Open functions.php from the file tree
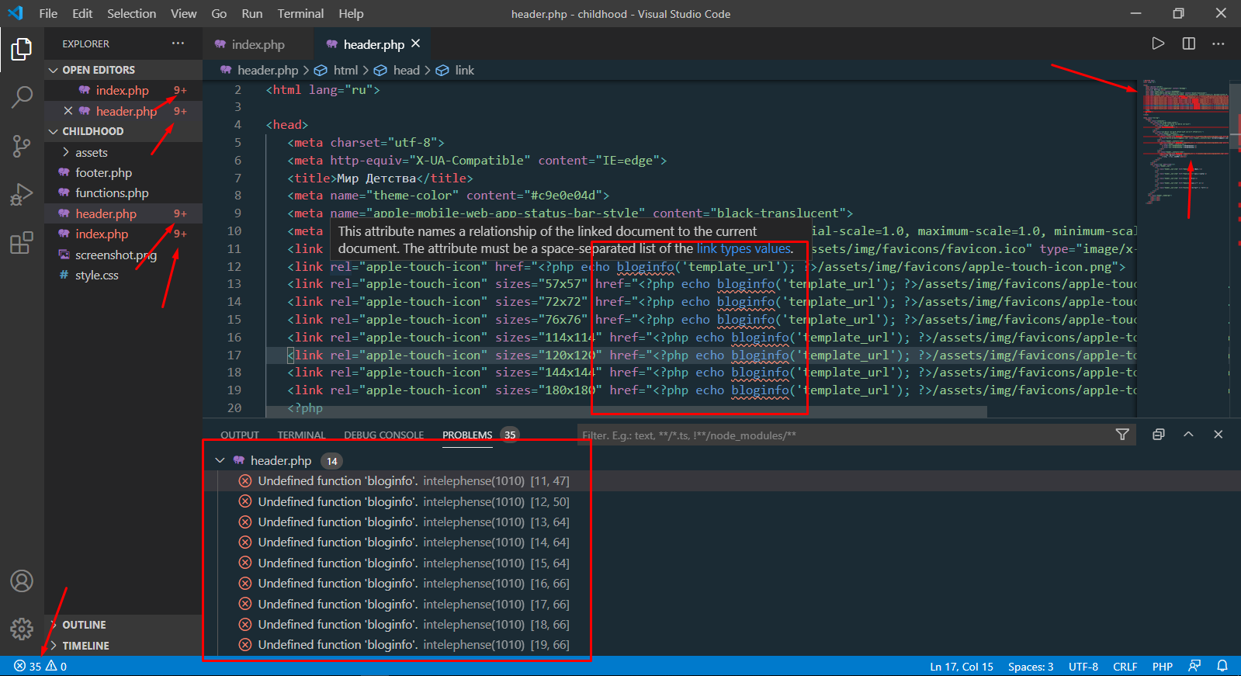This screenshot has width=1241, height=676. click(112, 193)
